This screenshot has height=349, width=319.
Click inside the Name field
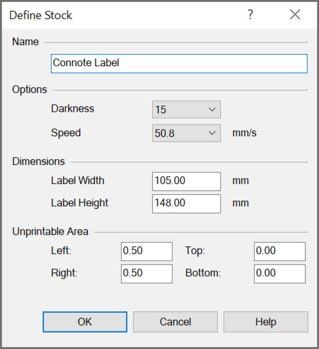tap(179, 63)
